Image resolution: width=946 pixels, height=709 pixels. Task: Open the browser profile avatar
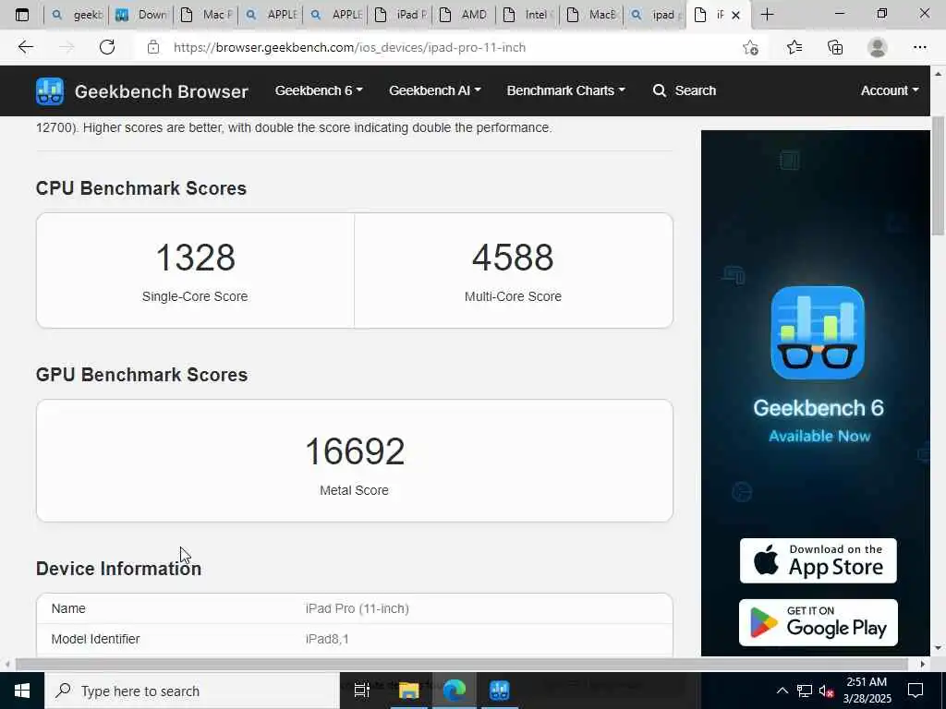pos(878,47)
